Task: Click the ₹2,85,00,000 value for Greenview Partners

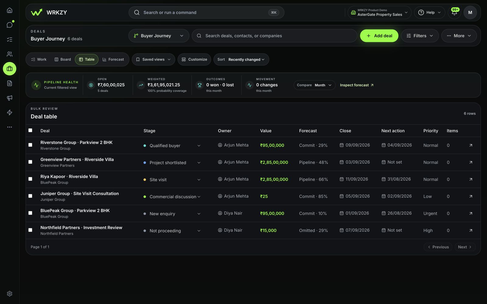Action: click(x=274, y=162)
